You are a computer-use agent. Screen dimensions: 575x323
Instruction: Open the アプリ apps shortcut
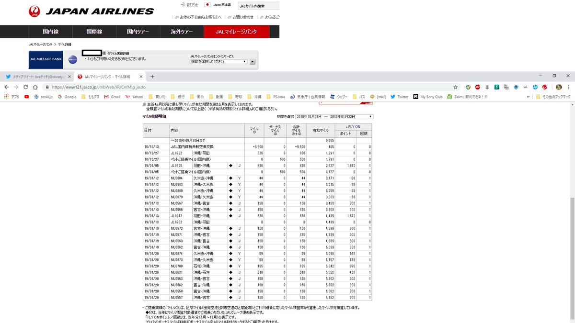pyautogui.click(x=11, y=97)
